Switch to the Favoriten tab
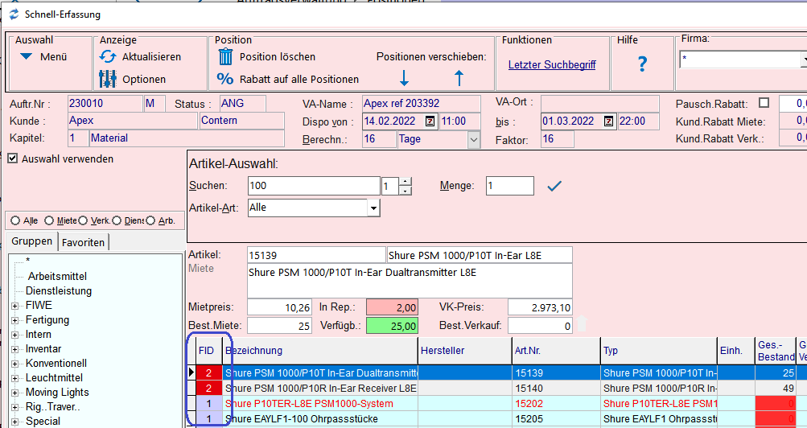The height and width of the screenshot is (428, 807). tap(83, 242)
